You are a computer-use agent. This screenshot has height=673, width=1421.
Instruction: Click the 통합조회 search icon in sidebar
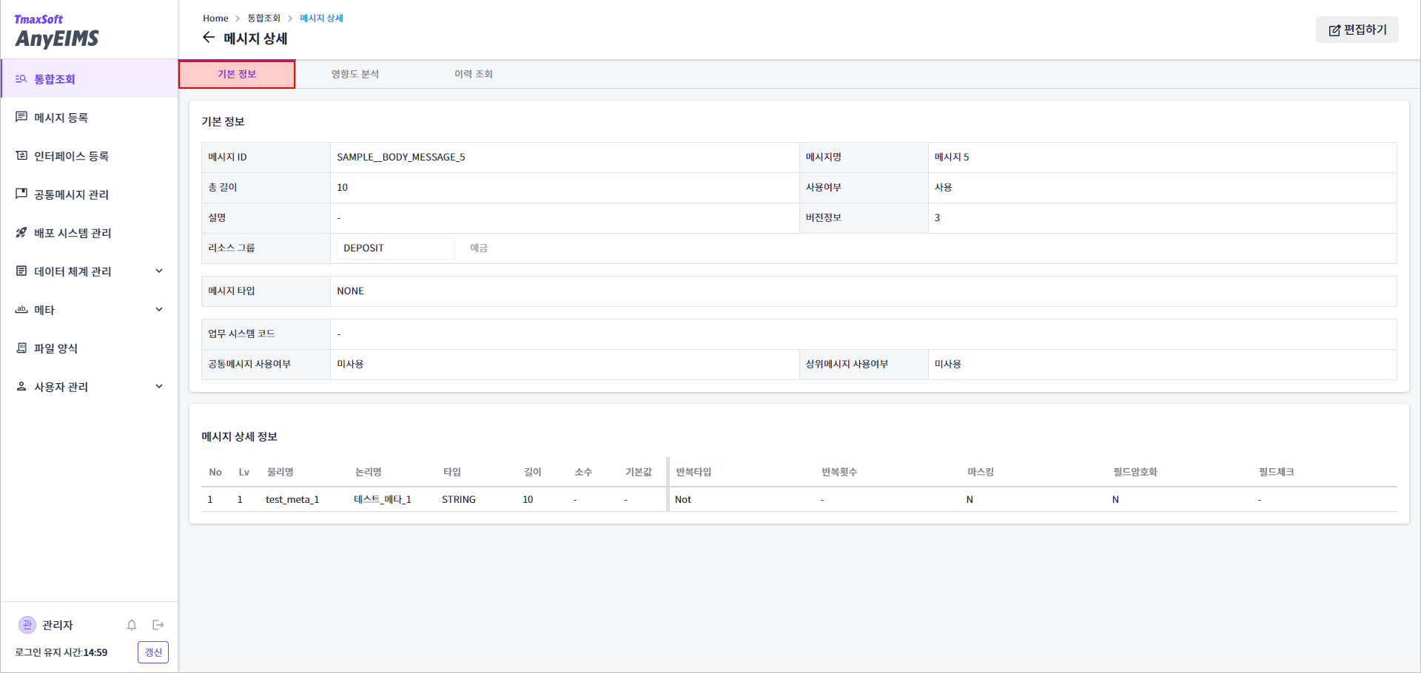[x=21, y=78]
